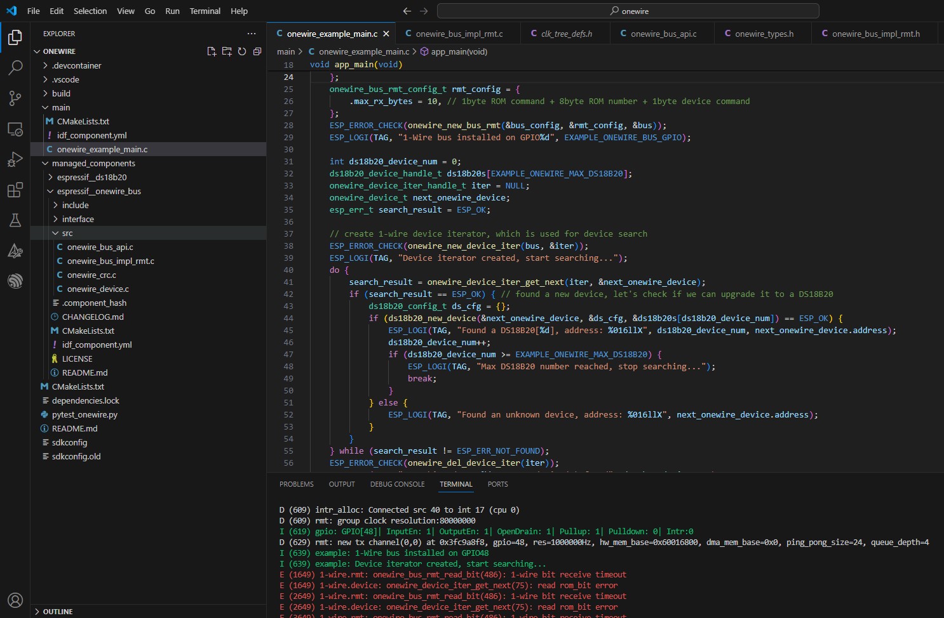Switch to OUTPUT panel tab

coord(342,484)
